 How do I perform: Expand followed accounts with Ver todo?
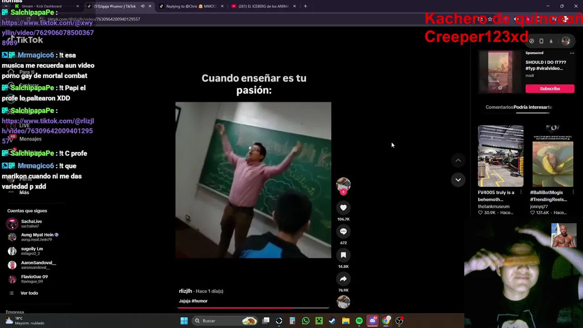[x=29, y=293]
